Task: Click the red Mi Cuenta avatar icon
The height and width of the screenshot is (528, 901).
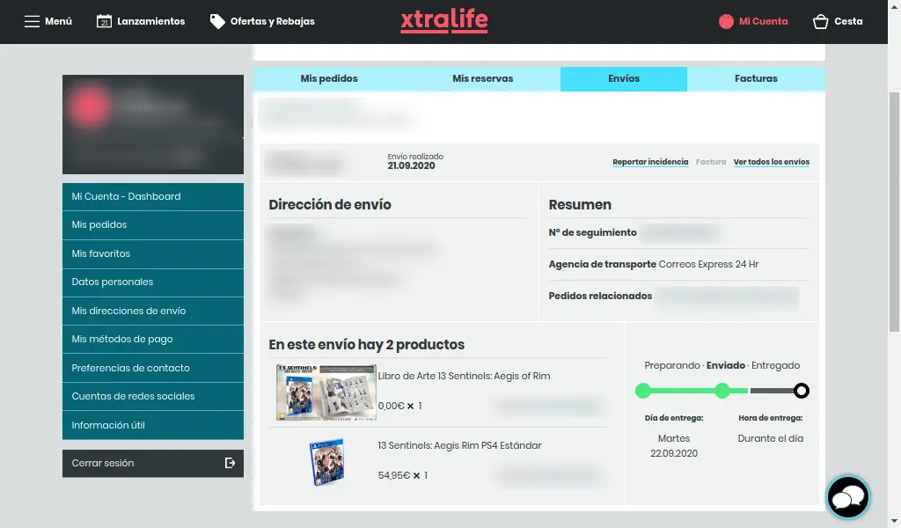Action: [x=726, y=21]
